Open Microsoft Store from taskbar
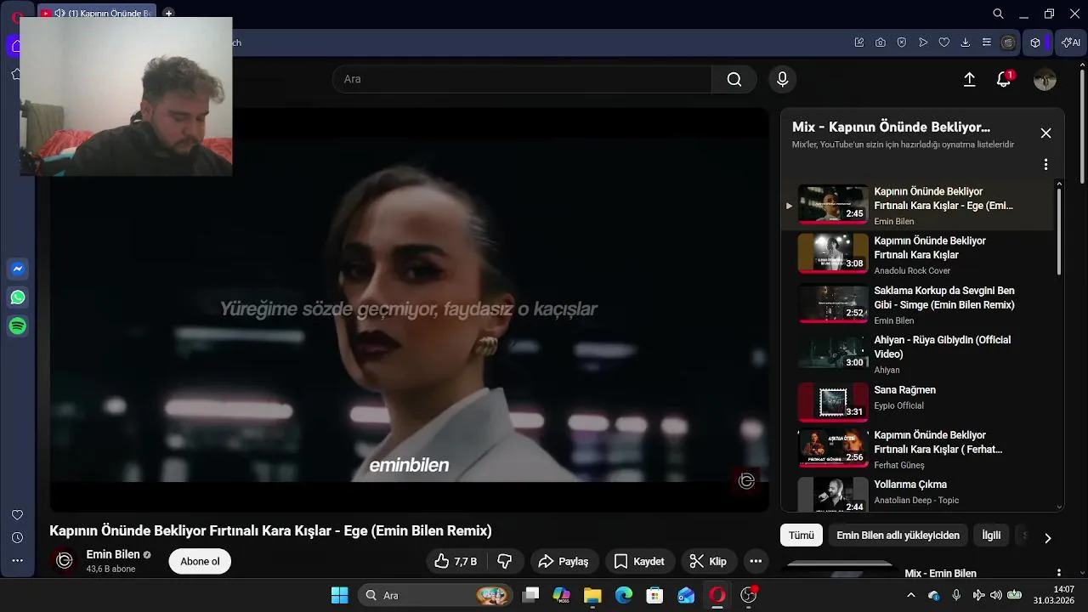Screen dimensions: 1088x612 (x=654, y=595)
